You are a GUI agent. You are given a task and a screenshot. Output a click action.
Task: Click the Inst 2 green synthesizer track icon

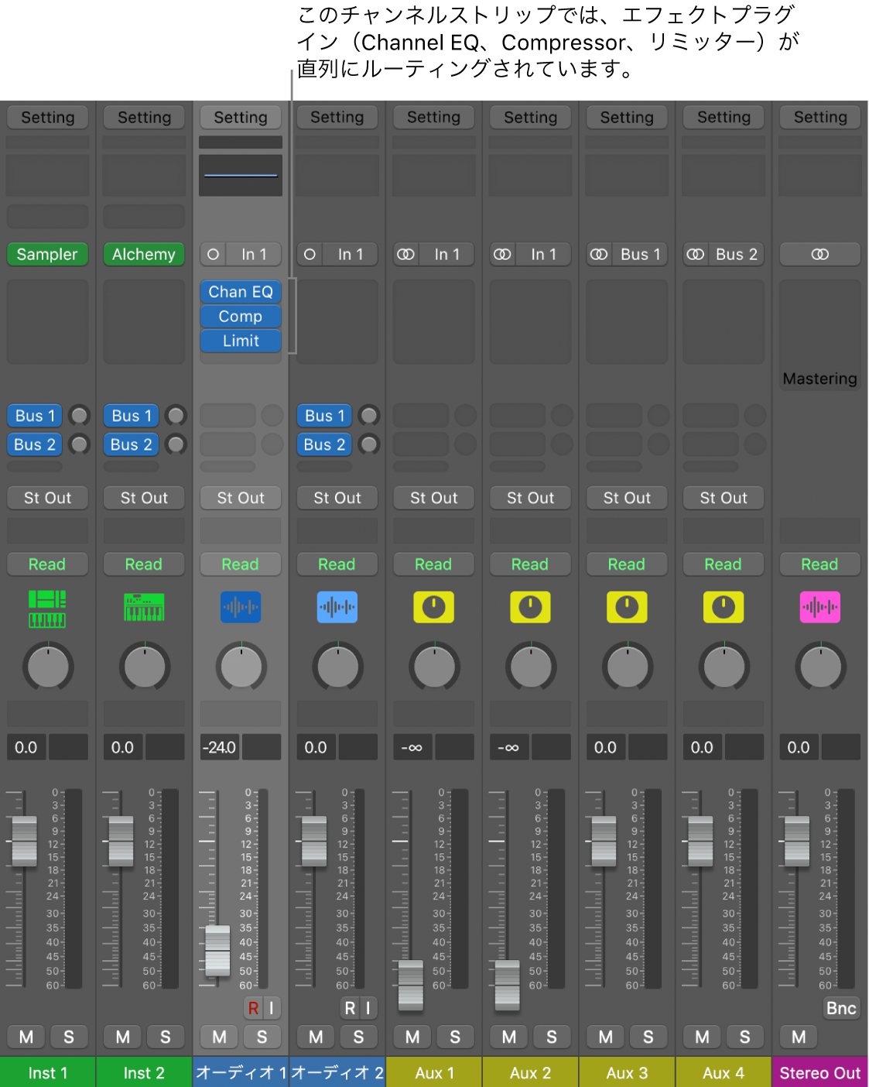tap(144, 608)
